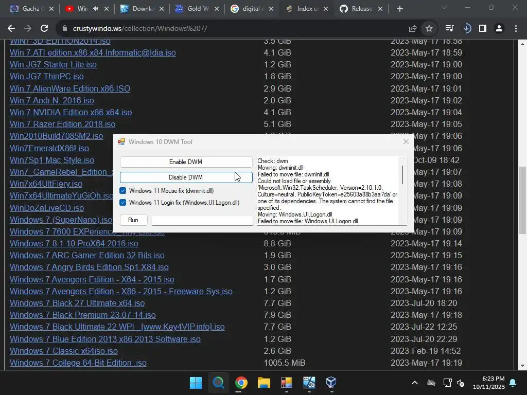Switch to the Gacha tab
The image size is (527, 395).
click(x=32, y=9)
